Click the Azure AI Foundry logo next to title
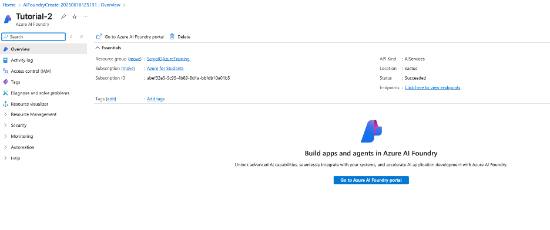This screenshot has width=550, height=230. coord(8,19)
